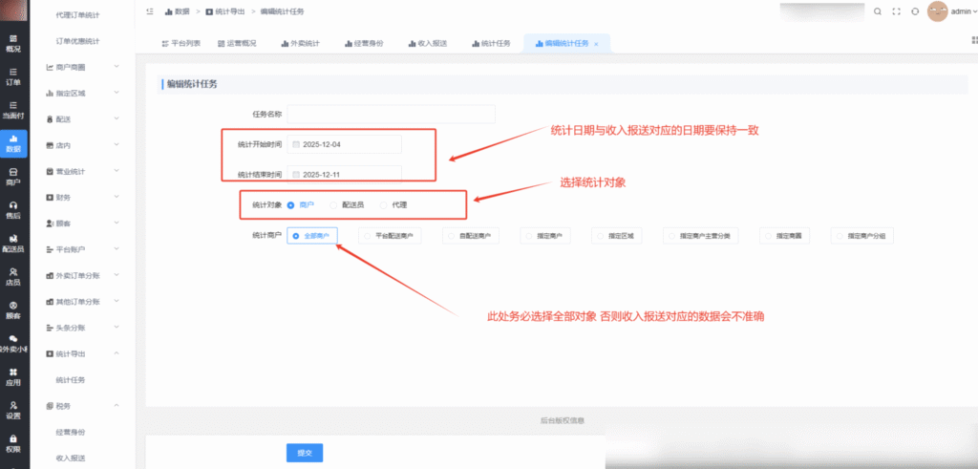This screenshot has height=469, width=978.
Task: Open 顾客 customers in left sidebar
Action: tap(13, 310)
